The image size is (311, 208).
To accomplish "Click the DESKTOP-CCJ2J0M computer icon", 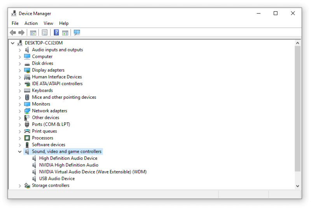I will pyautogui.click(x=20, y=43).
